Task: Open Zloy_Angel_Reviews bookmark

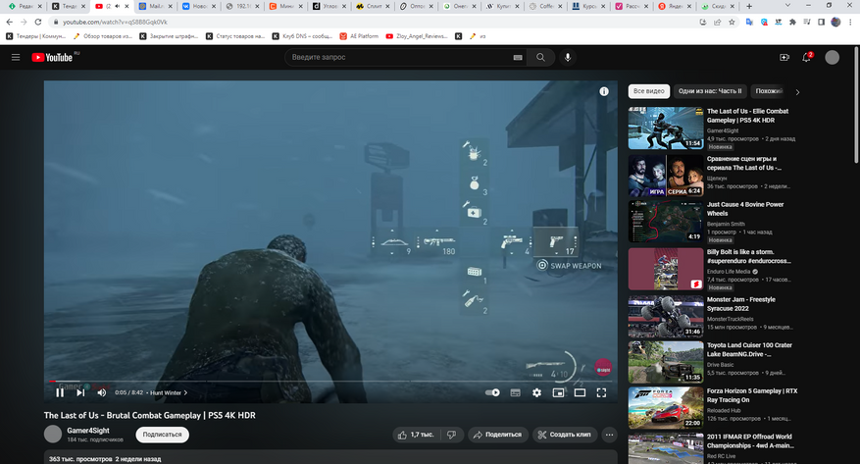Action: coord(417,36)
